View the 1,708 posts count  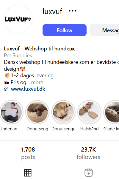pos(28,153)
